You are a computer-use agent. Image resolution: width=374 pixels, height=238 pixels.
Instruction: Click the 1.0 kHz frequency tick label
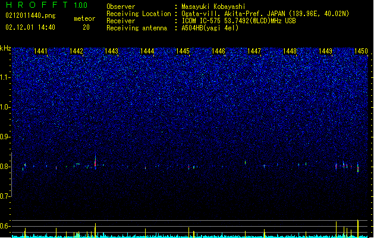(5, 107)
